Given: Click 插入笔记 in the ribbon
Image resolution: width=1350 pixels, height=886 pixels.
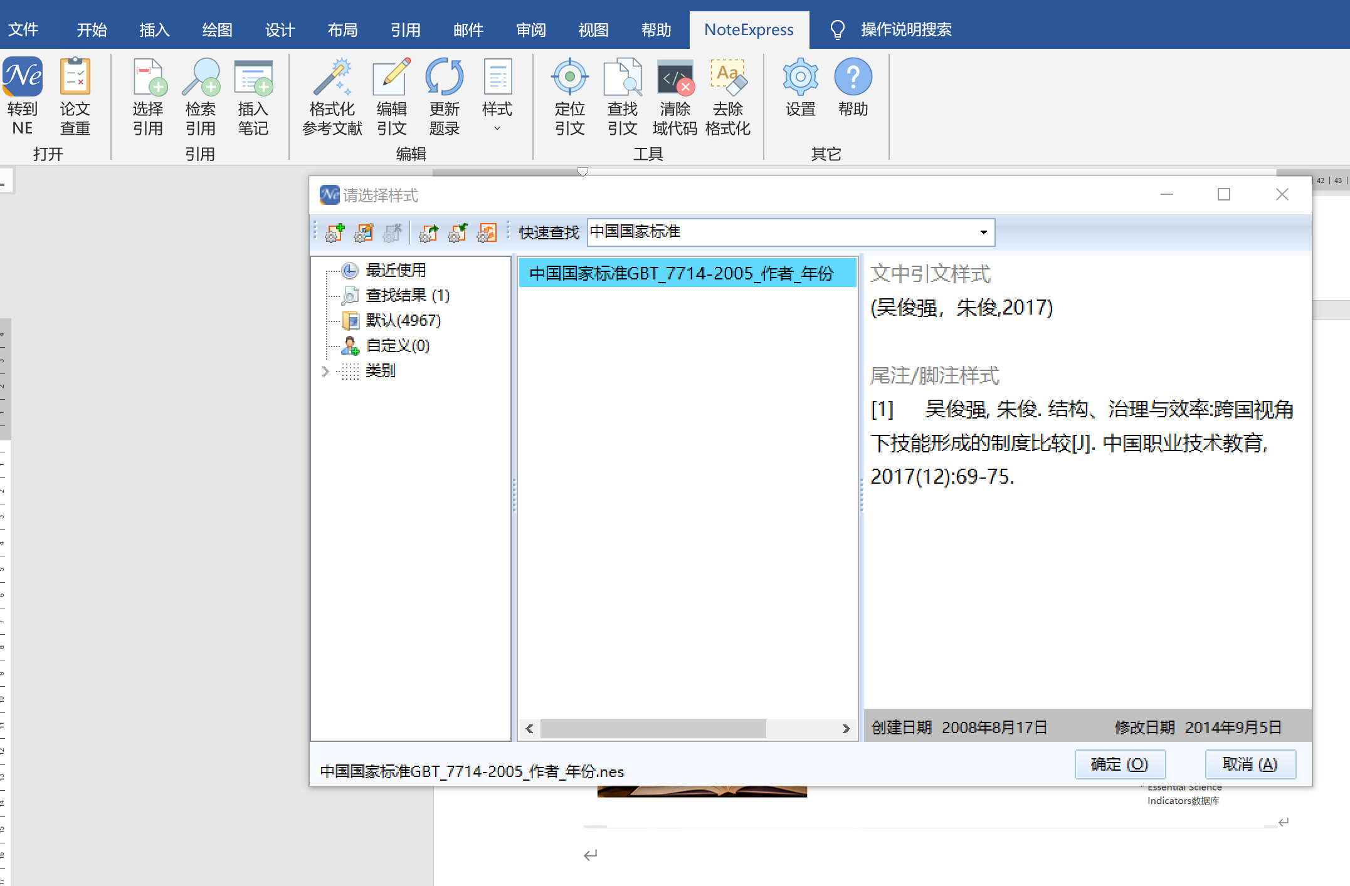Looking at the screenshot, I should (253, 96).
